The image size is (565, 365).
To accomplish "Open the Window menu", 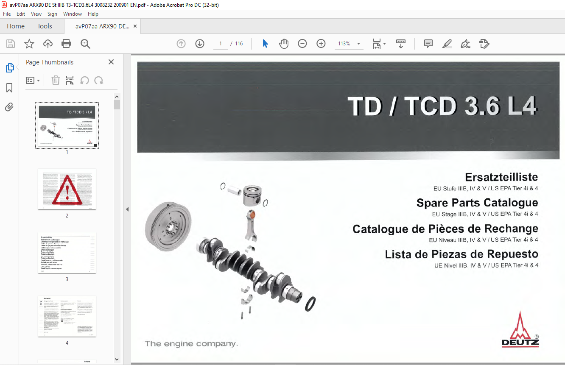I will (x=73, y=14).
